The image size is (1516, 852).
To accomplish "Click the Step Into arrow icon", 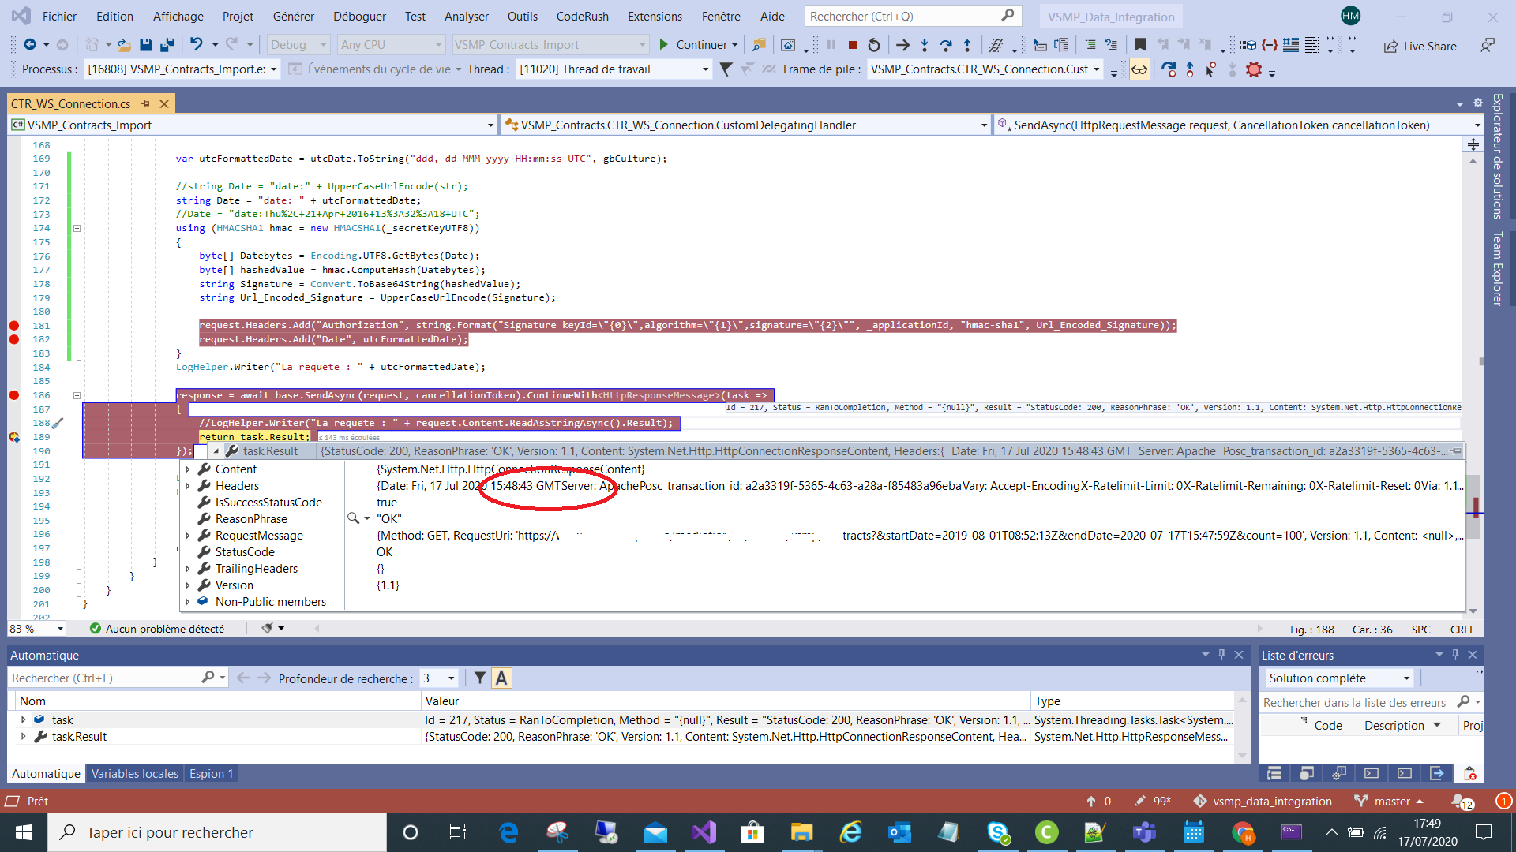I will click(x=925, y=45).
